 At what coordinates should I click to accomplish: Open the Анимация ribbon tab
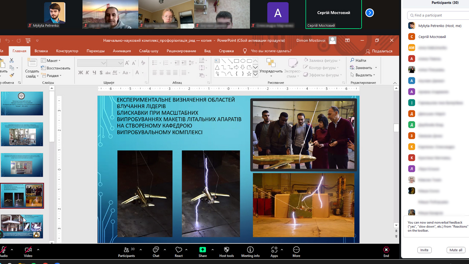(122, 51)
